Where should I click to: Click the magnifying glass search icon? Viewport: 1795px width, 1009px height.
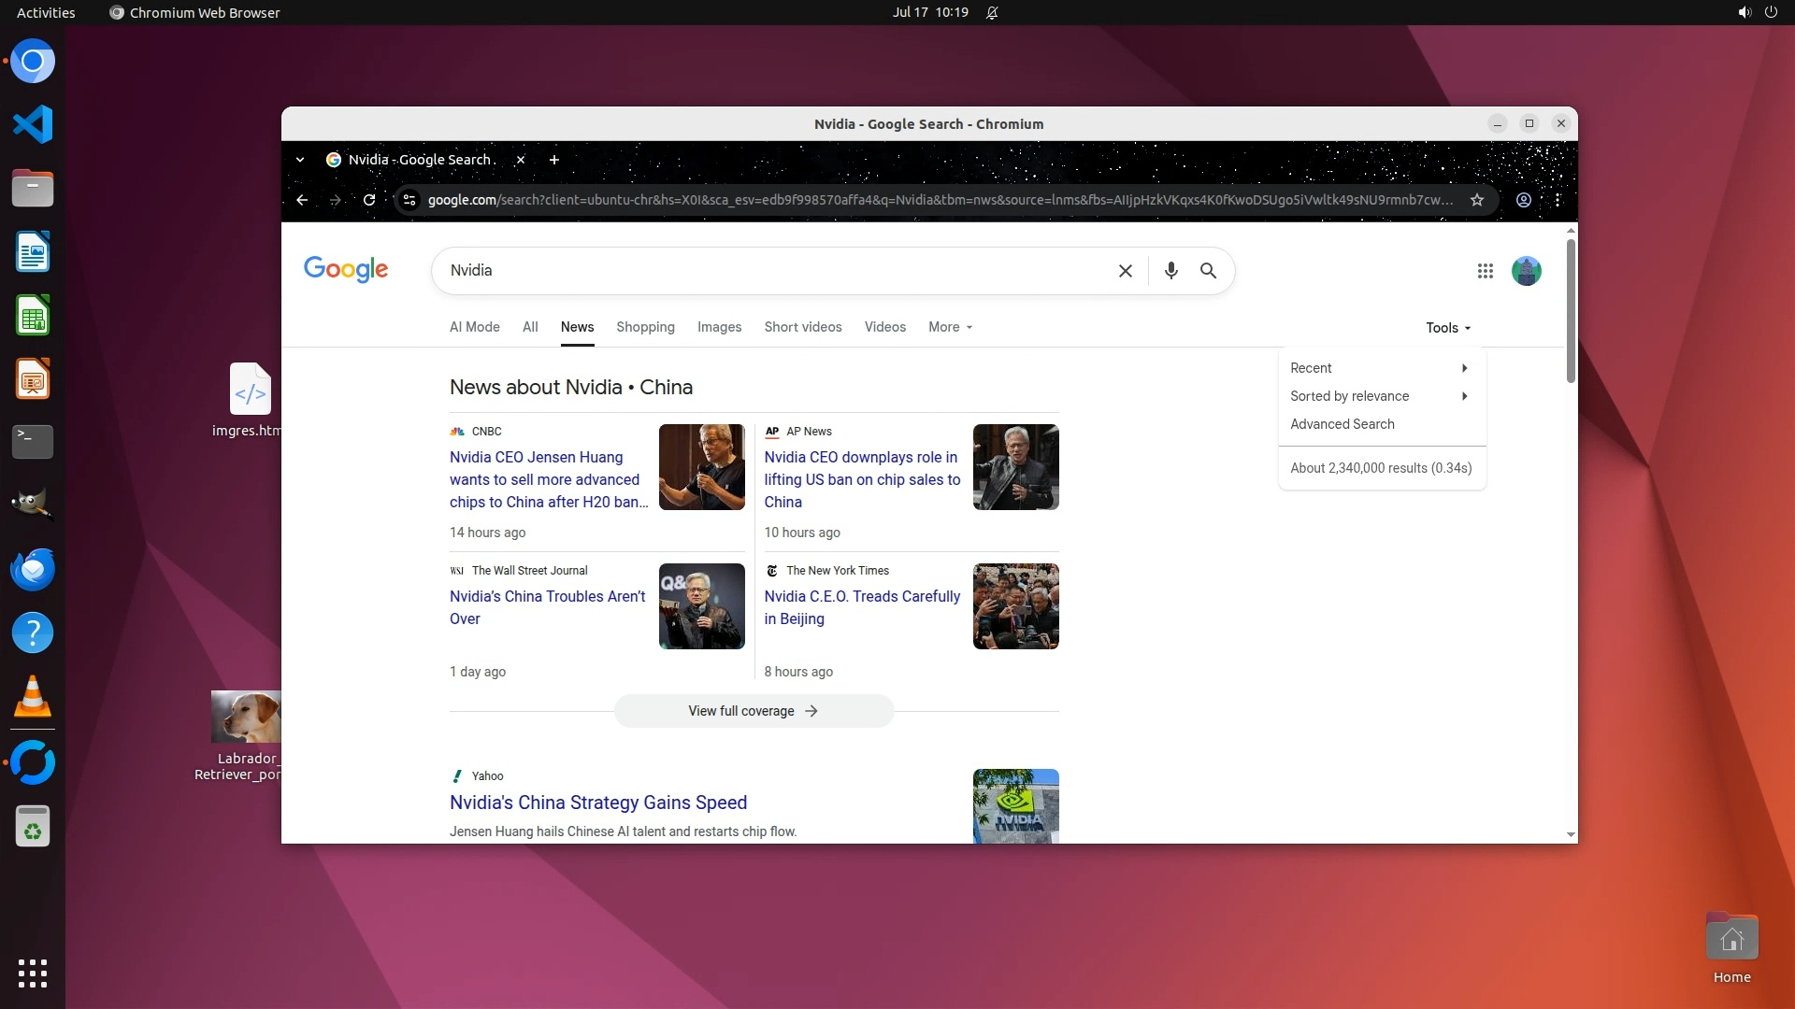coord(1208,271)
